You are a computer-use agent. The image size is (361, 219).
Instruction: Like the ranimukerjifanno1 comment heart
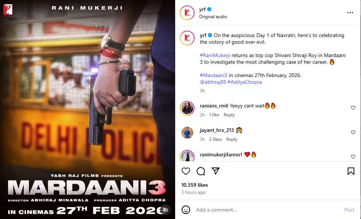coord(353,157)
